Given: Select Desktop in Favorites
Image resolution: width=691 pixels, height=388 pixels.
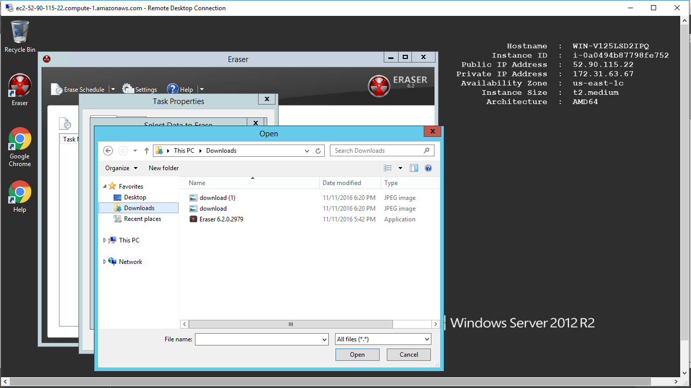Looking at the screenshot, I should (135, 197).
